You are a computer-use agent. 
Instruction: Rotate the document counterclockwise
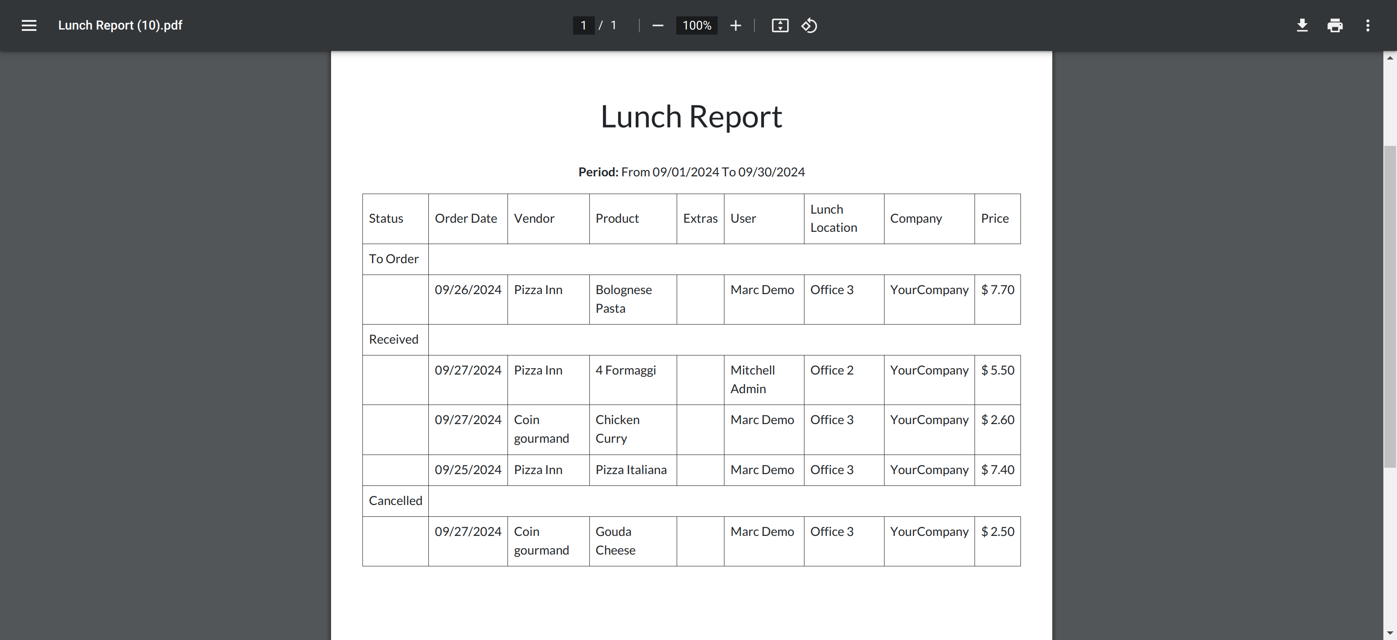coord(809,25)
